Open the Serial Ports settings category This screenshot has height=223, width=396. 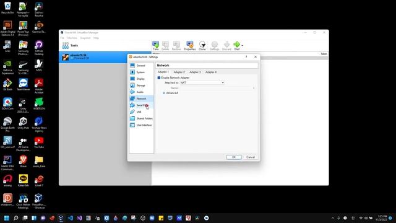click(141, 105)
